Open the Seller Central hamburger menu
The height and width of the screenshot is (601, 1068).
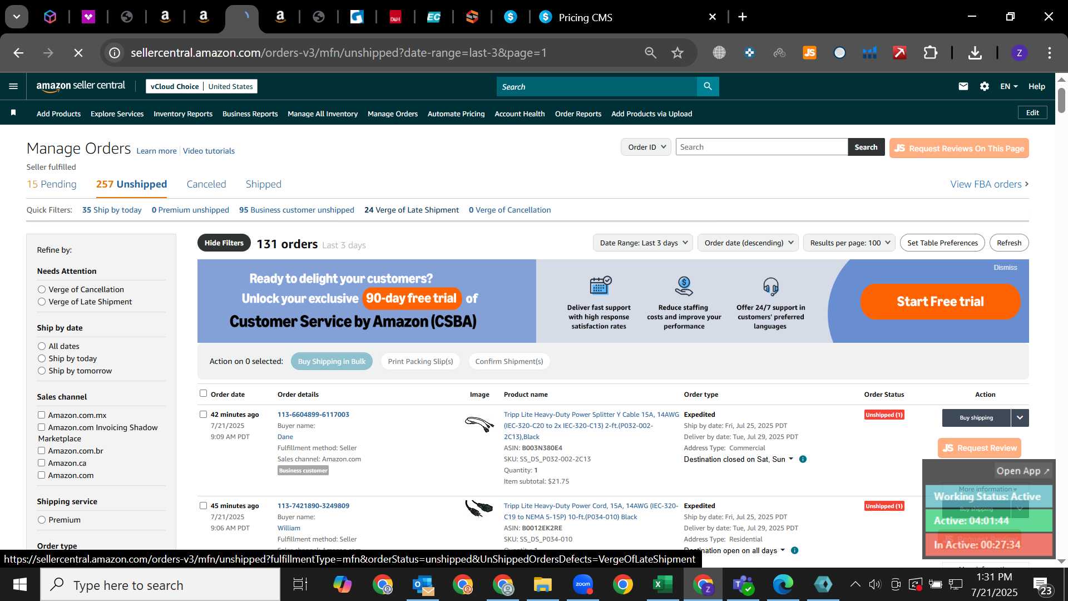click(x=13, y=86)
